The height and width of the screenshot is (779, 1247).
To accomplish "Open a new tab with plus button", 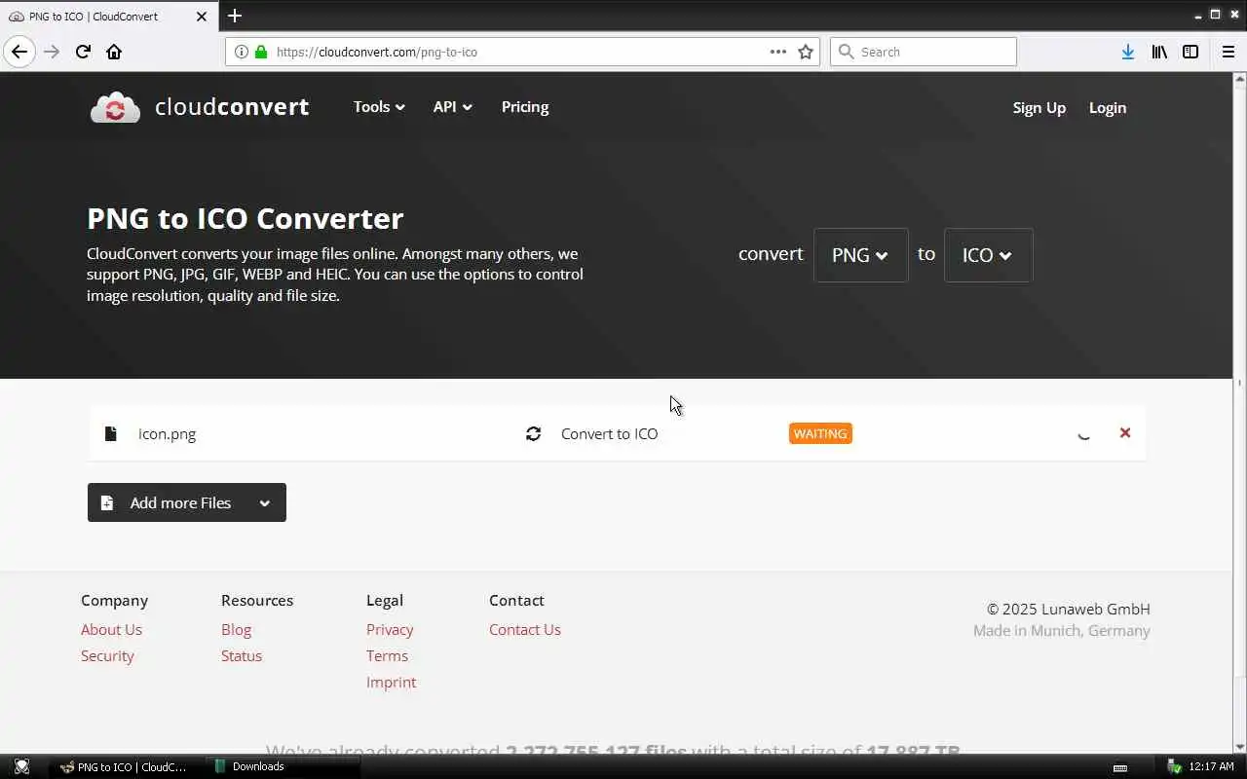I will click(235, 16).
